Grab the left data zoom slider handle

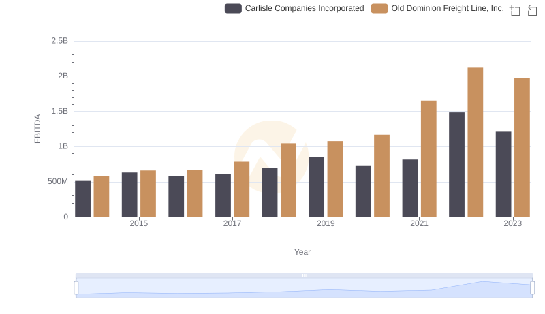point(76,288)
